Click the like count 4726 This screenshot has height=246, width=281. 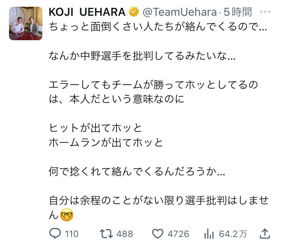pyautogui.click(x=178, y=234)
